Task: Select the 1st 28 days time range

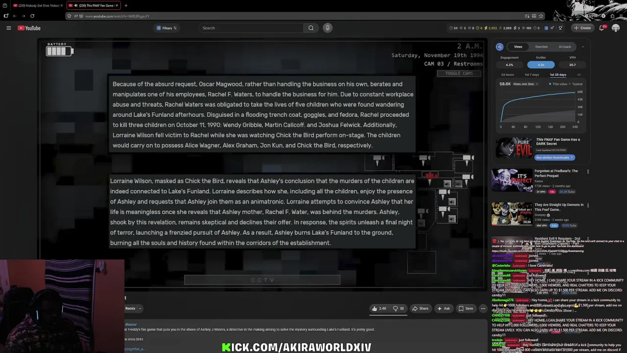Action: 558,75
